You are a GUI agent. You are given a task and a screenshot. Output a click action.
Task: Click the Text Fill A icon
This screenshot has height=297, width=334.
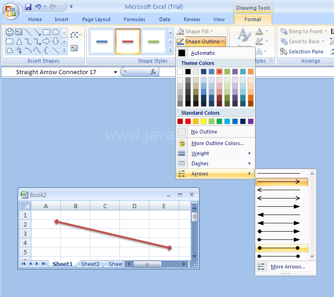pyautogui.click(x=259, y=31)
